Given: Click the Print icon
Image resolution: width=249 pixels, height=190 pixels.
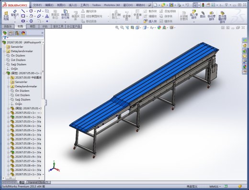Looking at the screenshot, I should (x=179, y=5).
